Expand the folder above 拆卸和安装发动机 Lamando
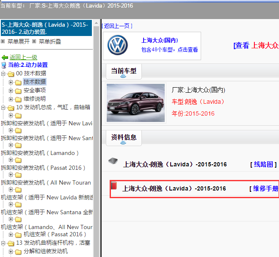This screenshot has height=257, width=279. [11, 145]
